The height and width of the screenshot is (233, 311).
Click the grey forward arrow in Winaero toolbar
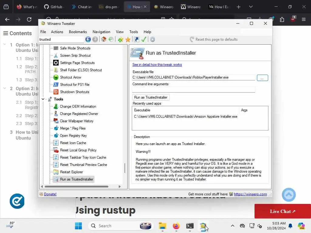95,39
